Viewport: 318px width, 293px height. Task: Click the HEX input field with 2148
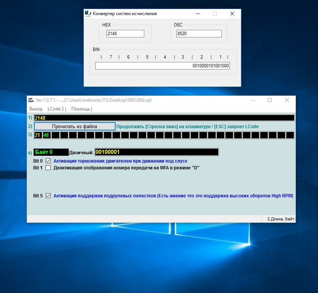pos(125,34)
